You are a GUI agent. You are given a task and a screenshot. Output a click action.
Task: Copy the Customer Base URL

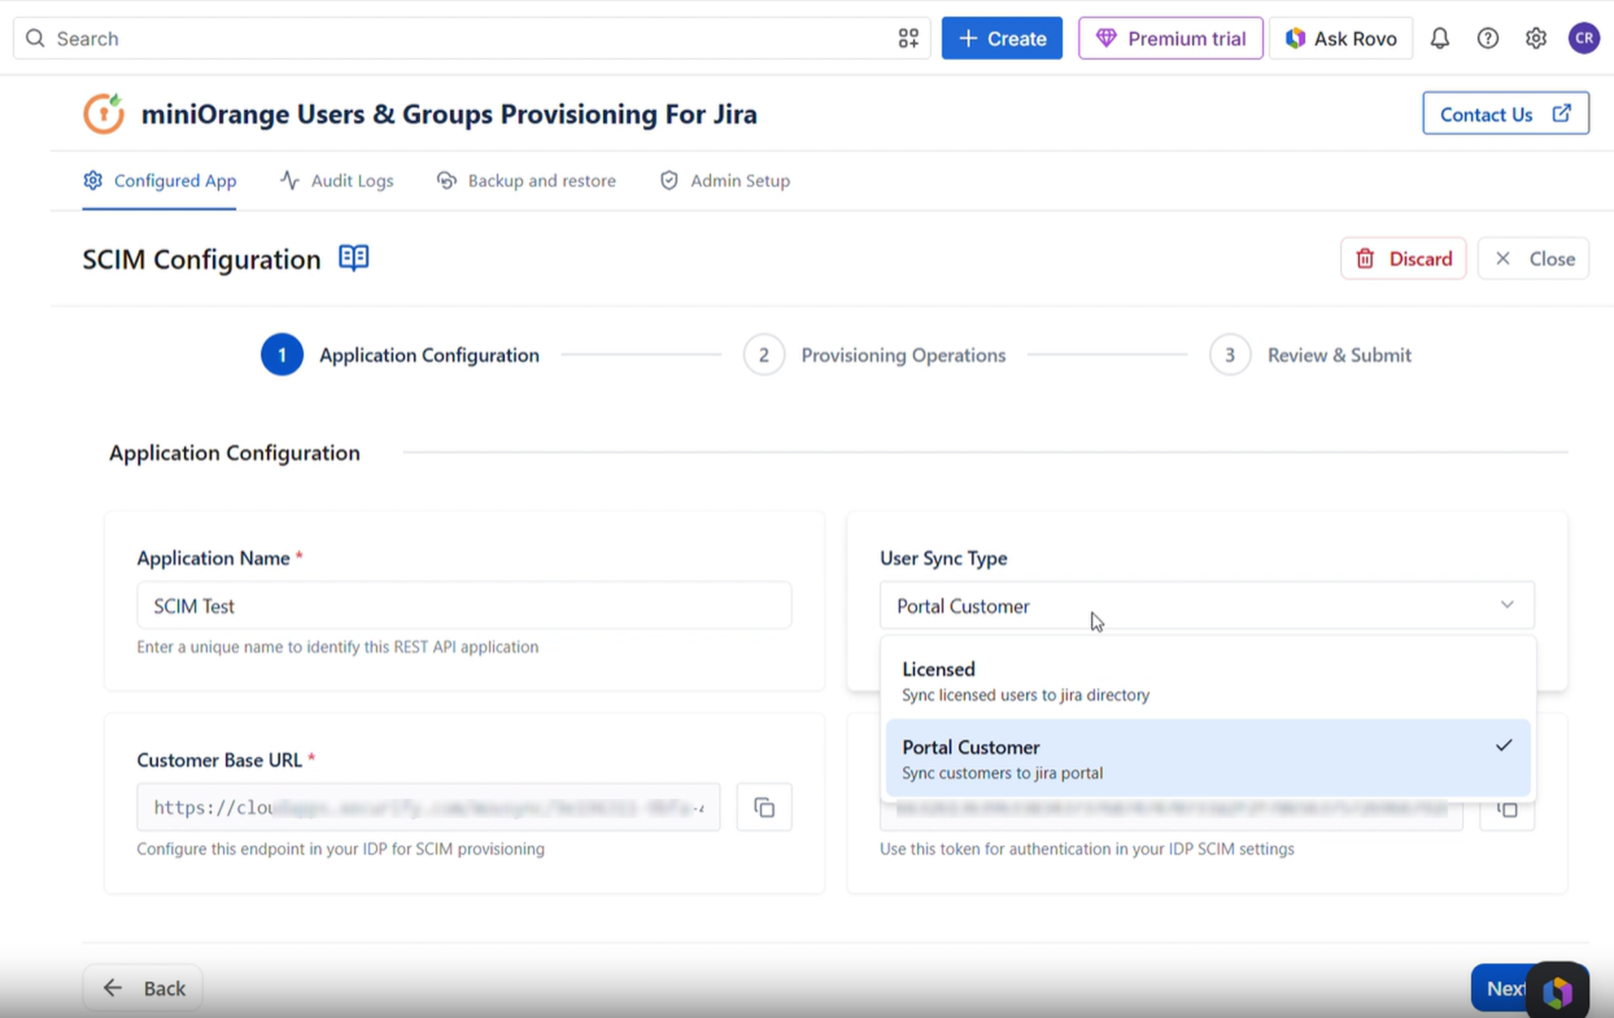[764, 807]
